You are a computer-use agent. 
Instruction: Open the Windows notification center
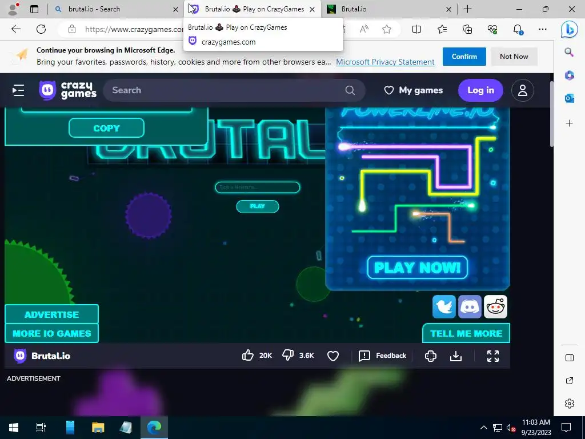566,428
